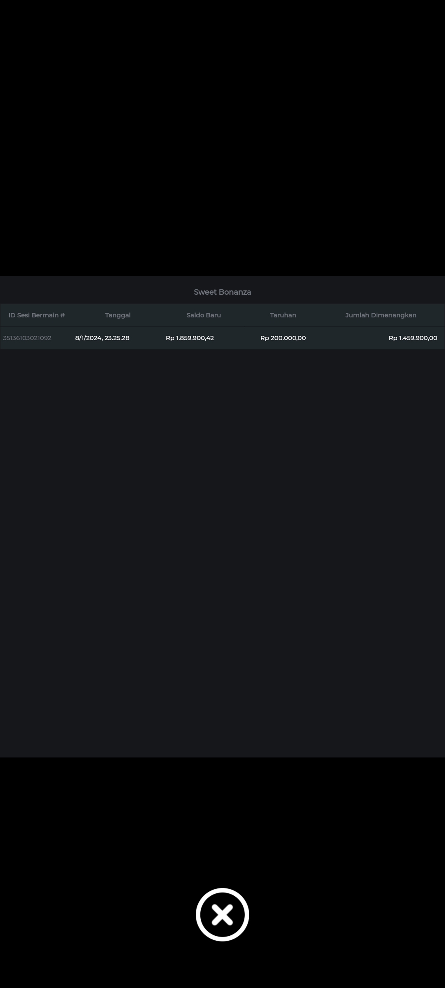Click the Rp prefix of the new balance
Screen dimensions: 445x988
pyautogui.click(x=170, y=338)
